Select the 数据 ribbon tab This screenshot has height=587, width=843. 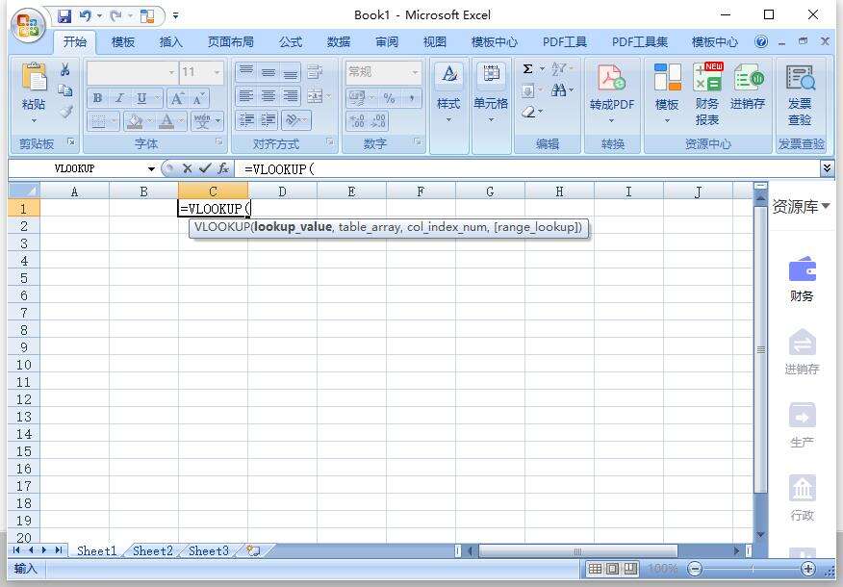click(338, 41)
